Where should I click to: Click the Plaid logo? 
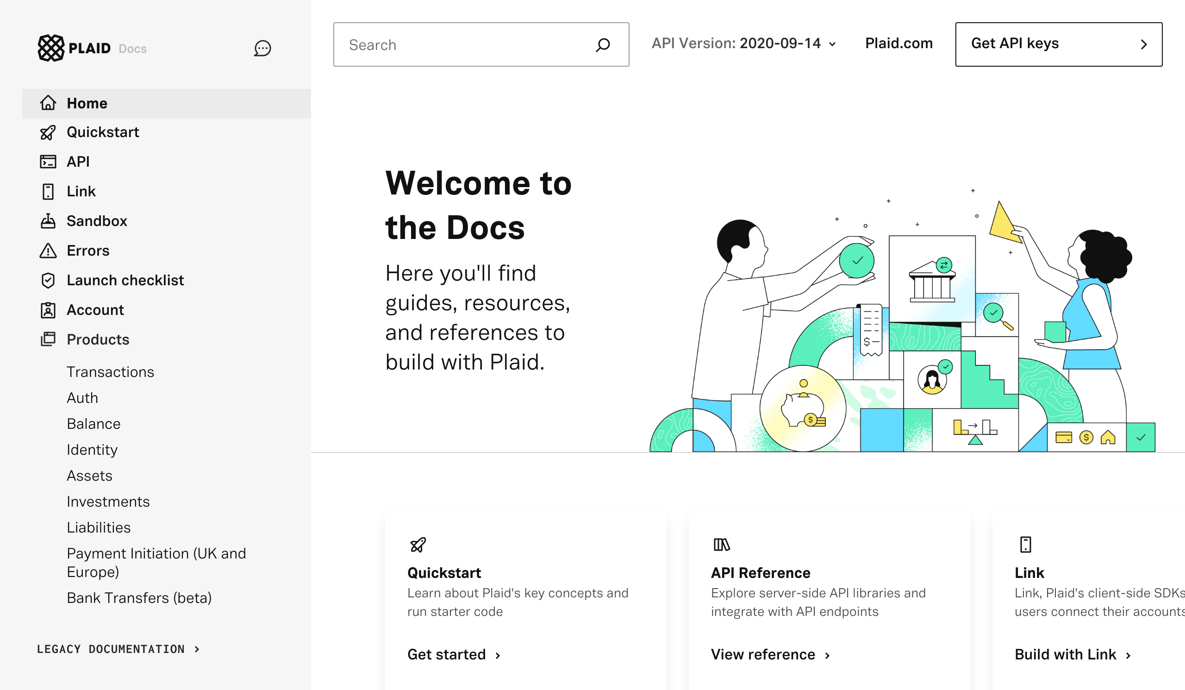click(x=52, y=48)
